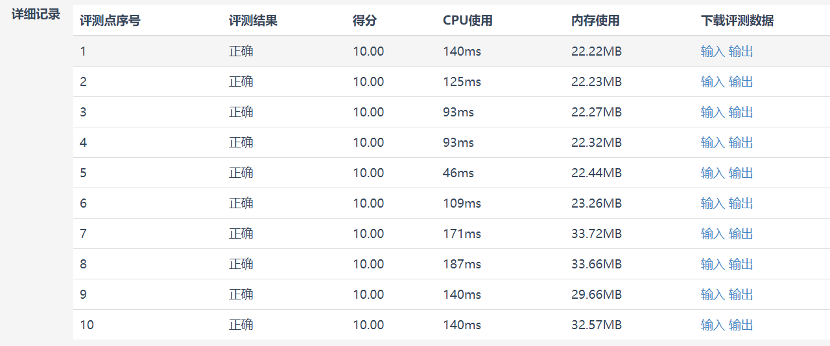Click 输出 for test point 3
The image size is (830, 346).
[x=741, y=113]
